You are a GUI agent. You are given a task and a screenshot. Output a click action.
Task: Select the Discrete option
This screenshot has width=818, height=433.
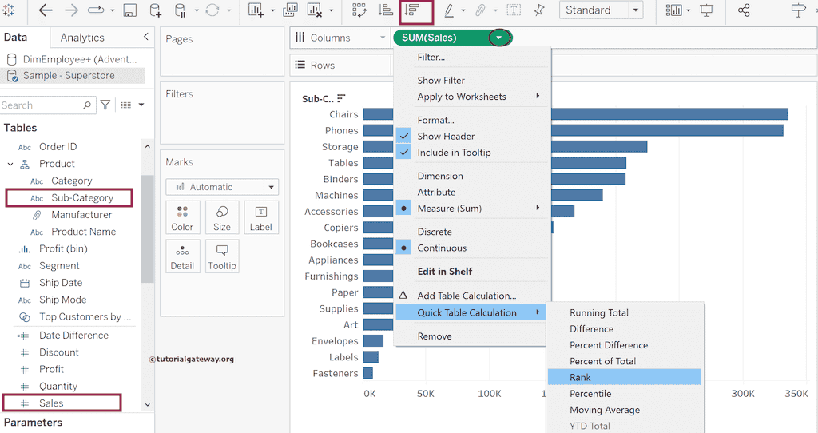coord(435,232)
